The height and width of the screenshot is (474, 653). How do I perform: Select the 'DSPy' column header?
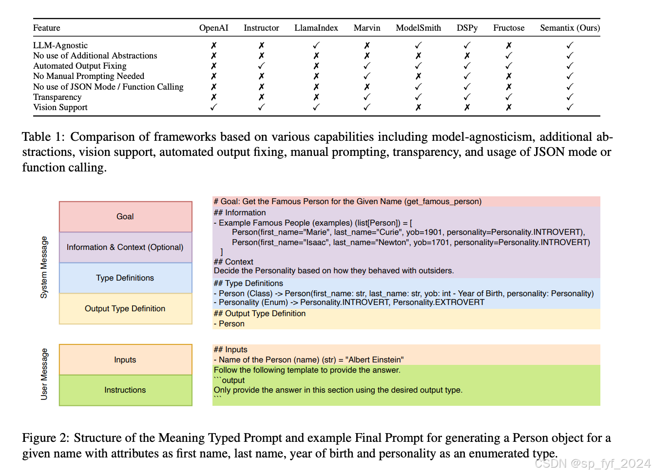[x=467, y=28]
